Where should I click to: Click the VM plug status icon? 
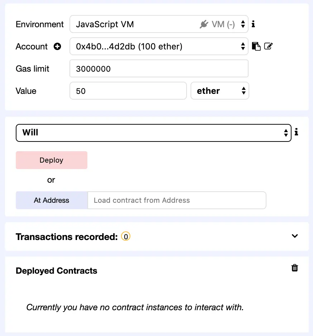pyautogui.click(x=204, y=24)
